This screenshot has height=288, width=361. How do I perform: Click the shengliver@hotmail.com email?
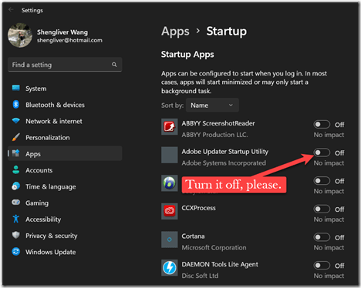(x=69, y=40)
